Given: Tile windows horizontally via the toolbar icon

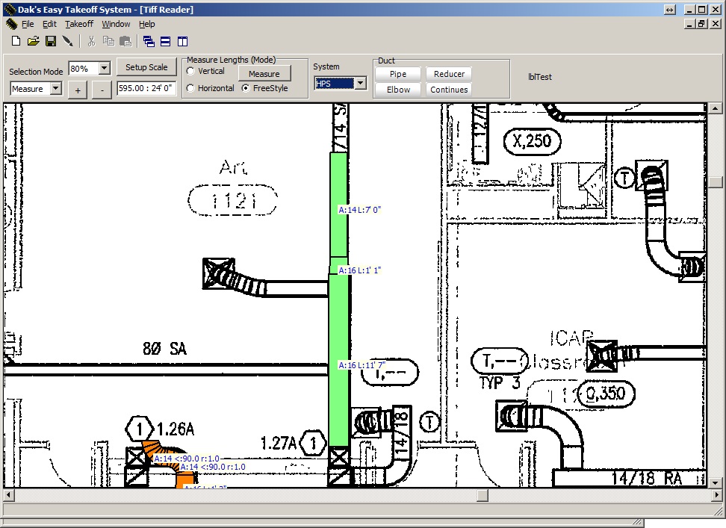Looking at the screenshot, I should click(166, 41).
